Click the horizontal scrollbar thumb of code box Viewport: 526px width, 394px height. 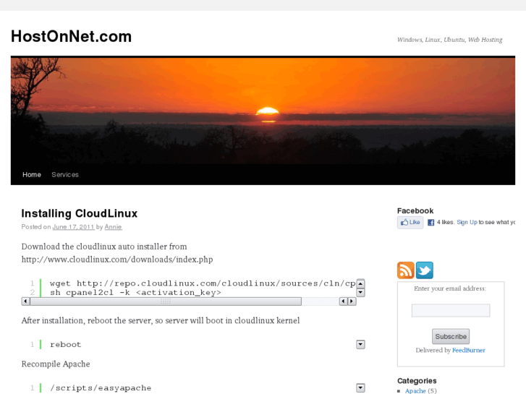pos(166,301)
